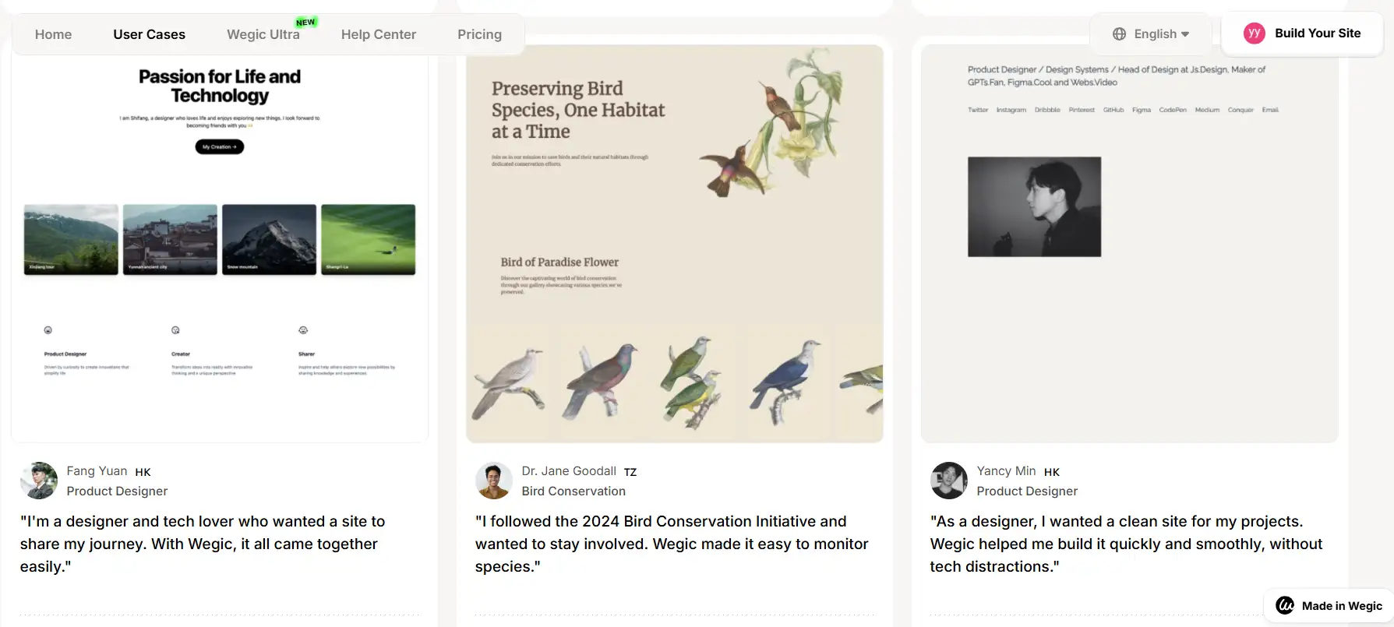This screenshot has height=627, width=1394.
Task: Click the Bird of Paradise Flower heading
Action: point(559,262)
